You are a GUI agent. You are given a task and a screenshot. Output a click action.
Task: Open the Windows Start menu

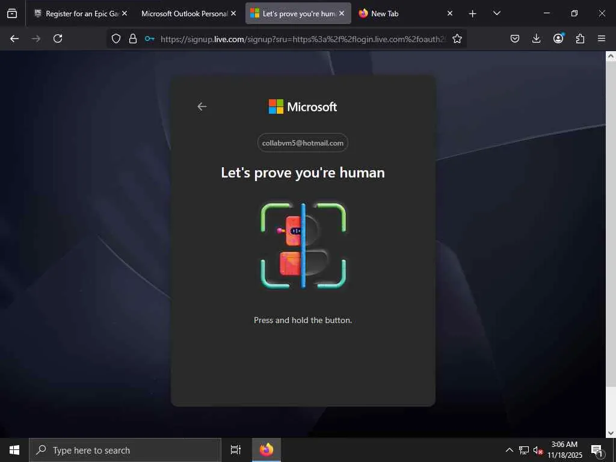14,450
